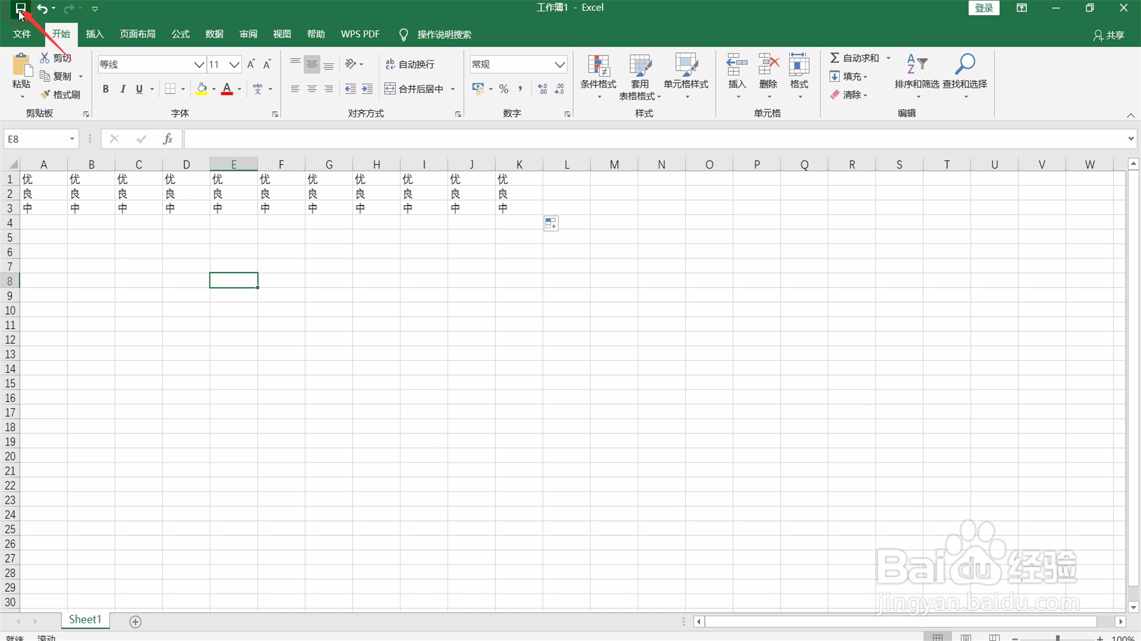This screenshot has height=641, width=1141.
Task: Open the 公式 ribbon tab
Action: coord(180,34)
